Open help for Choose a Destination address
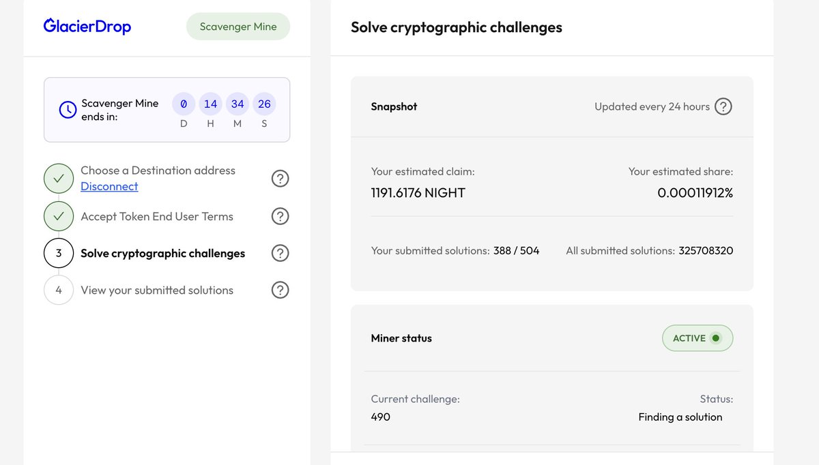 pos(280,179)
